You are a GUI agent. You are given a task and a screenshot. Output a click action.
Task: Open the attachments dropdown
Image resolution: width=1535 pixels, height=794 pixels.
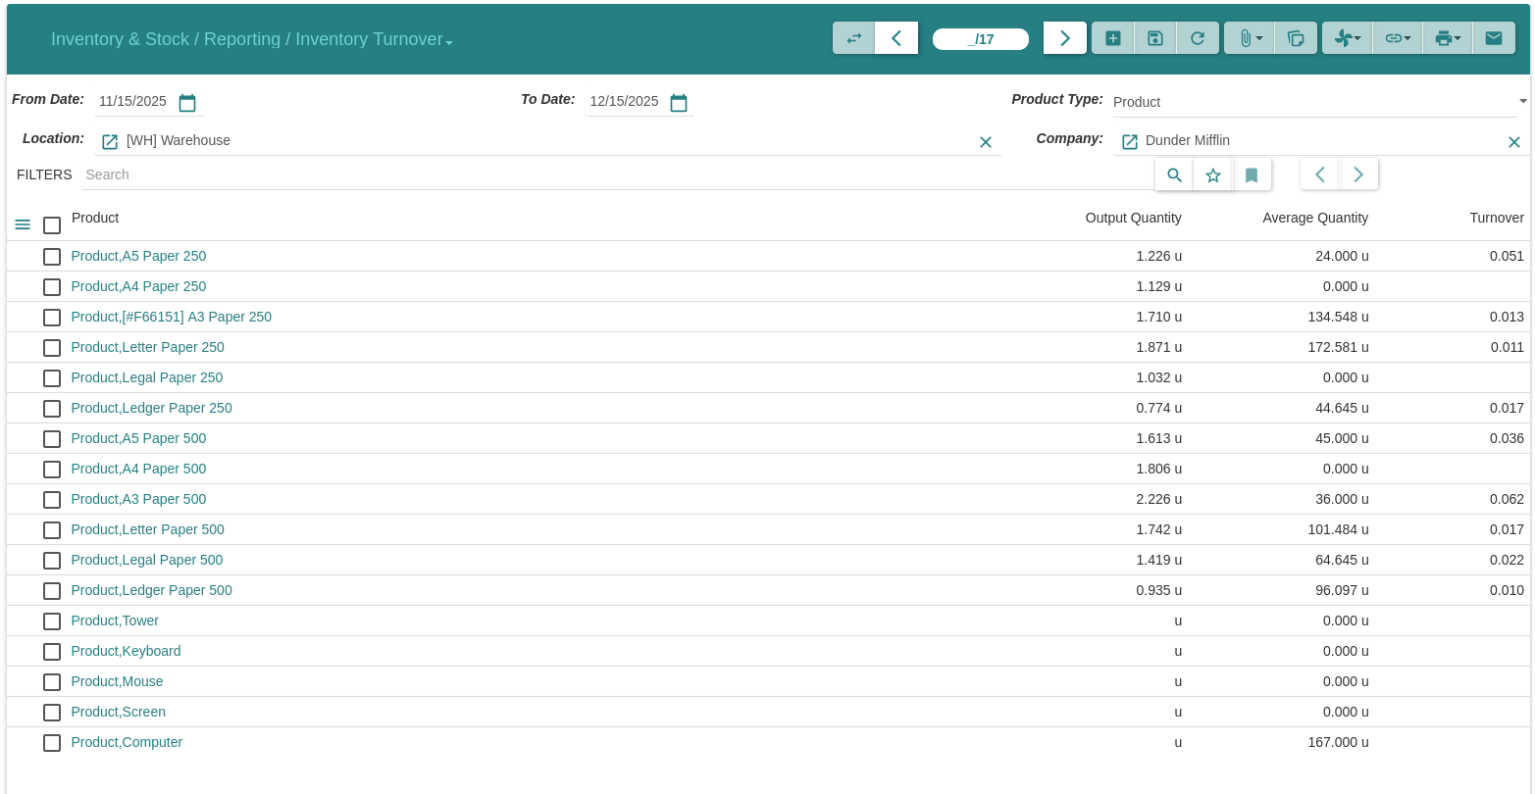tap(1250, 38)
